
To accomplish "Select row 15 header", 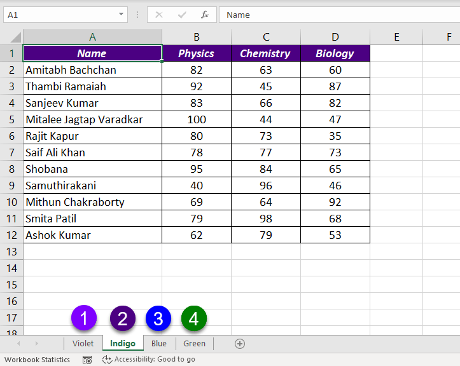I will (x=11, y=285).
